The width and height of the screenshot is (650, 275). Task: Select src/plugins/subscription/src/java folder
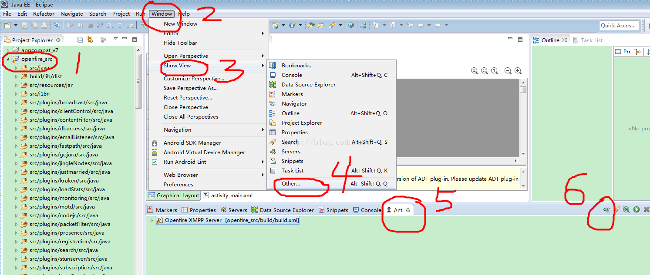tap(71, 268)
